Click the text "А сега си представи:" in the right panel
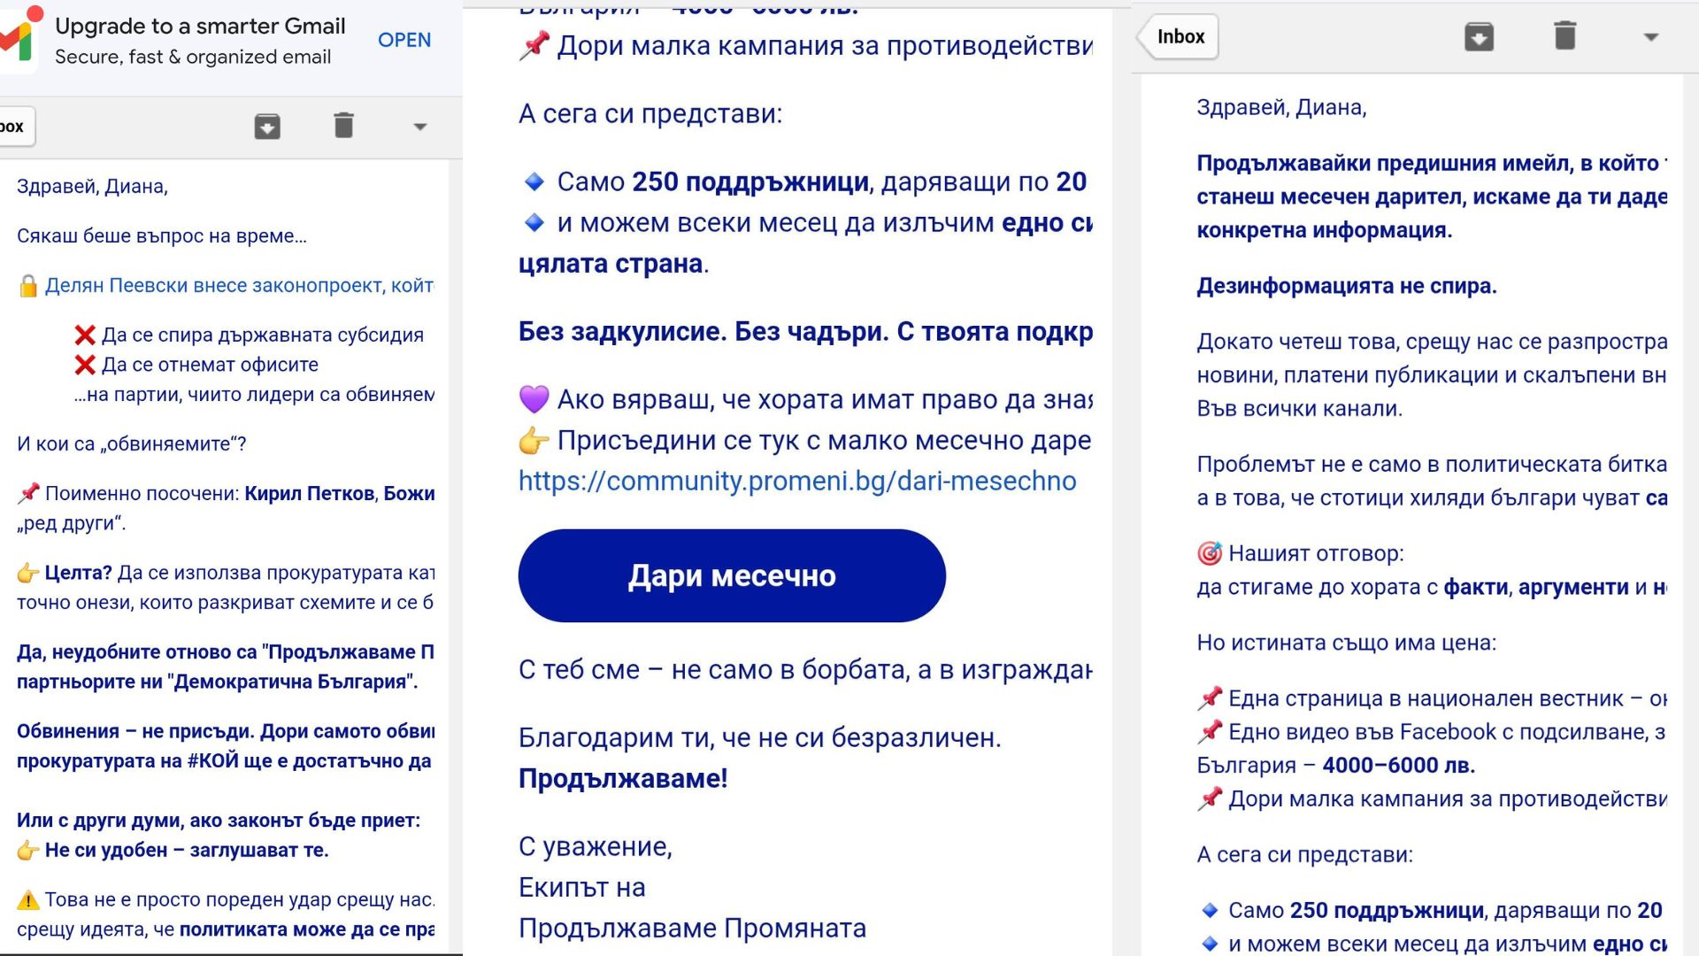 1304,854
